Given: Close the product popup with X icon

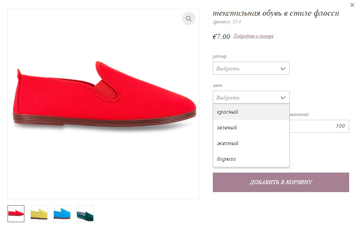Looking at the screenshot, I should [352, 5].
